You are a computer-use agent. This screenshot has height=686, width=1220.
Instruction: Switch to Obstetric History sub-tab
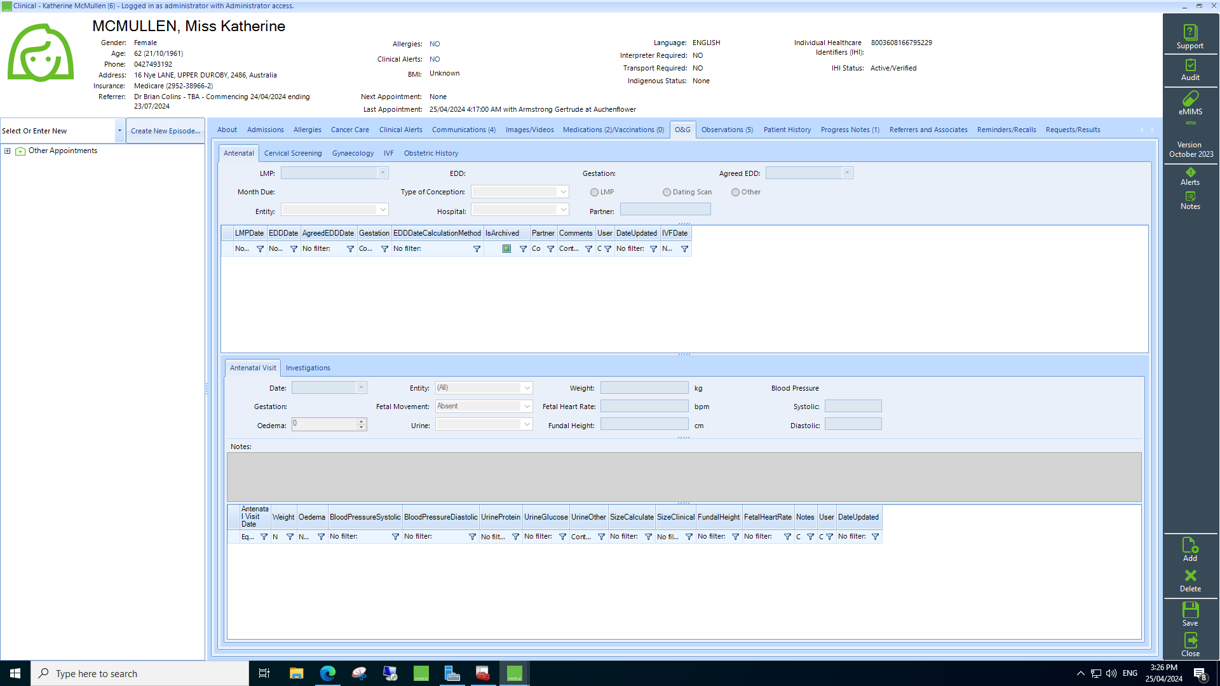click(431, 154)
